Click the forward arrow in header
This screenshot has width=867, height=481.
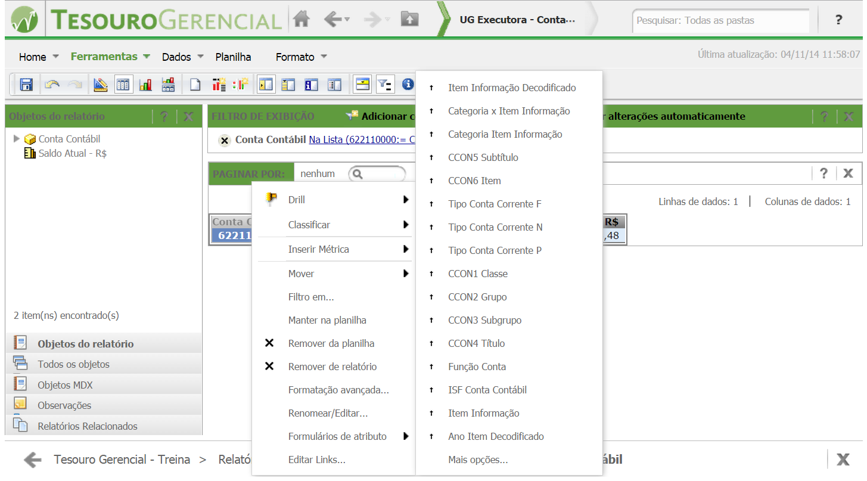(372, 20)
